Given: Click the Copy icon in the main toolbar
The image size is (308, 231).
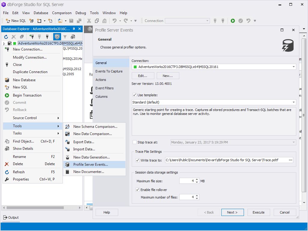Looking at the screenshot, I should (x=97, y=21).
